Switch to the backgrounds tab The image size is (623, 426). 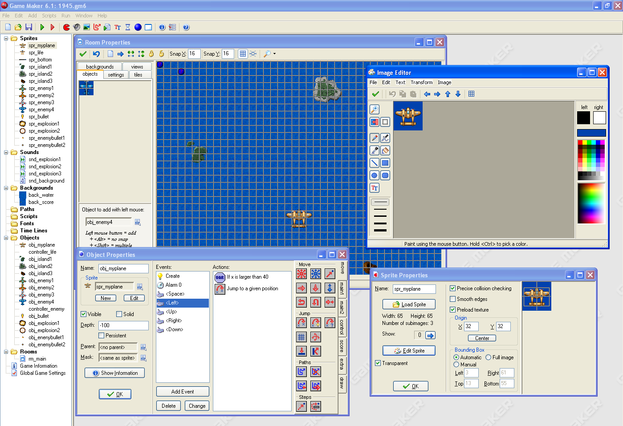[x=100, y=66]
